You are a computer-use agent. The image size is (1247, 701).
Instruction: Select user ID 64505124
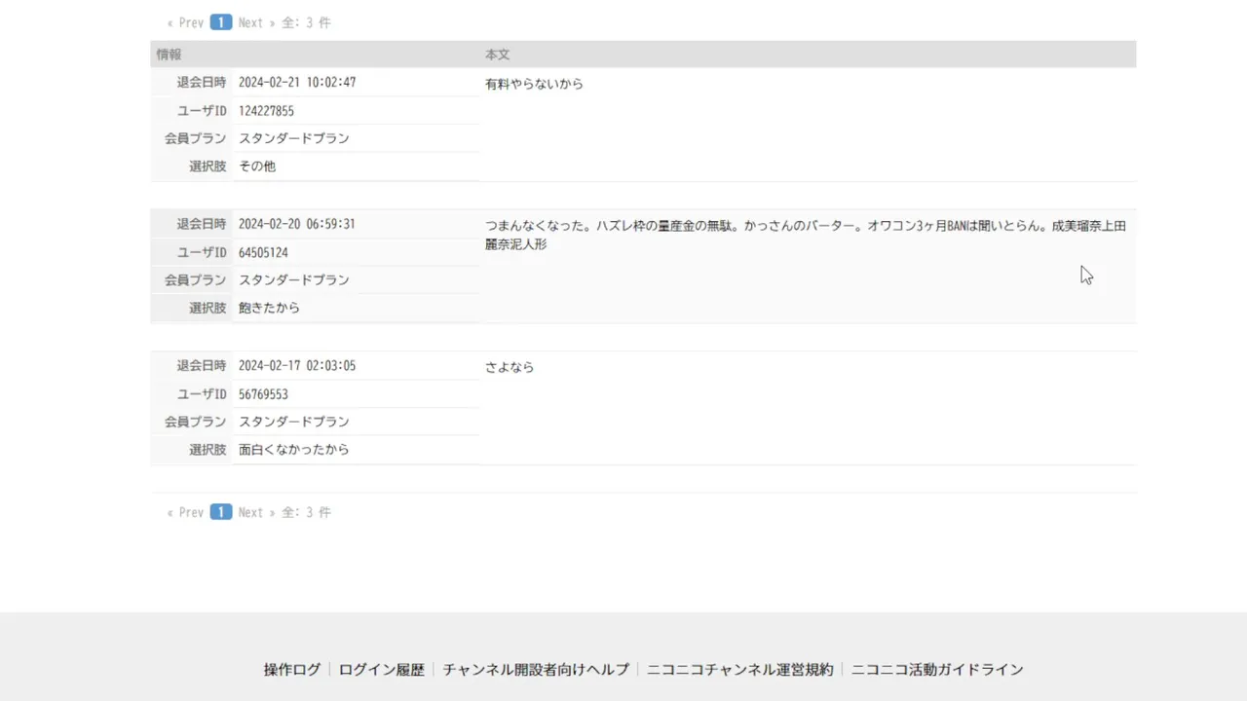tap(263, 252)
